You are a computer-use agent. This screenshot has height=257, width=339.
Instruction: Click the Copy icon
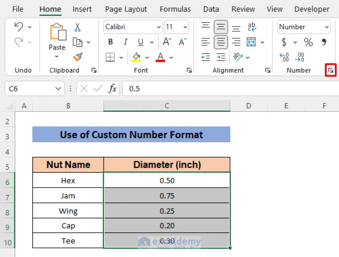point(77,42)
